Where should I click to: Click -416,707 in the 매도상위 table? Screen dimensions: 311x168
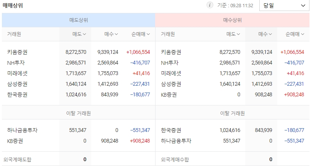pos(140,63)
